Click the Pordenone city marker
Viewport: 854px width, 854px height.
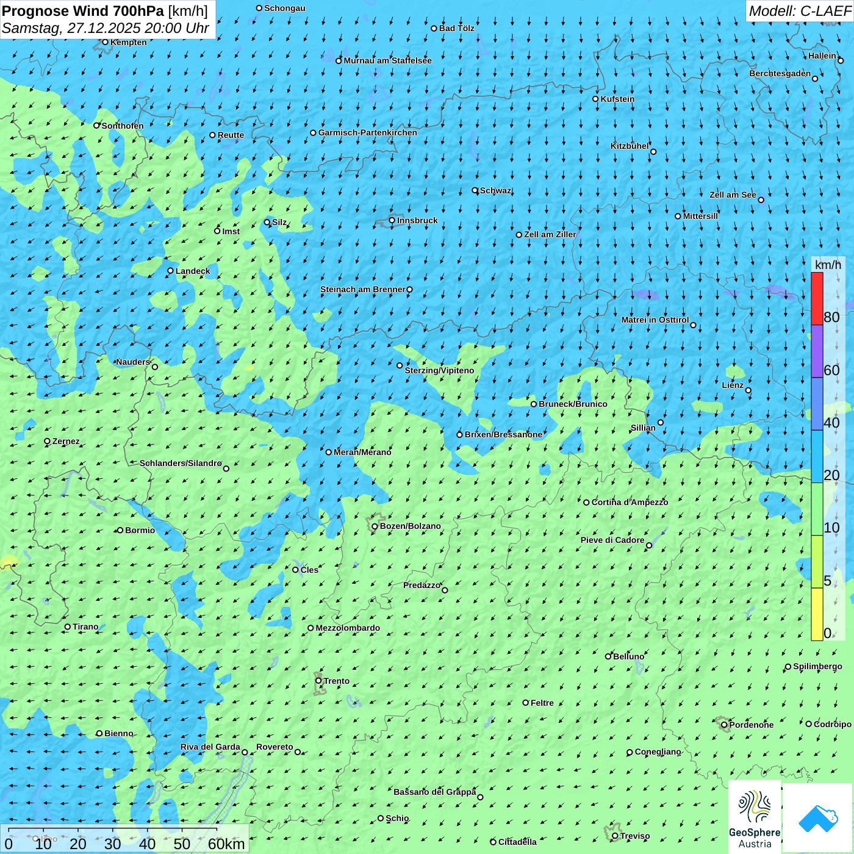pyautogui.click(x=724, y=725)
